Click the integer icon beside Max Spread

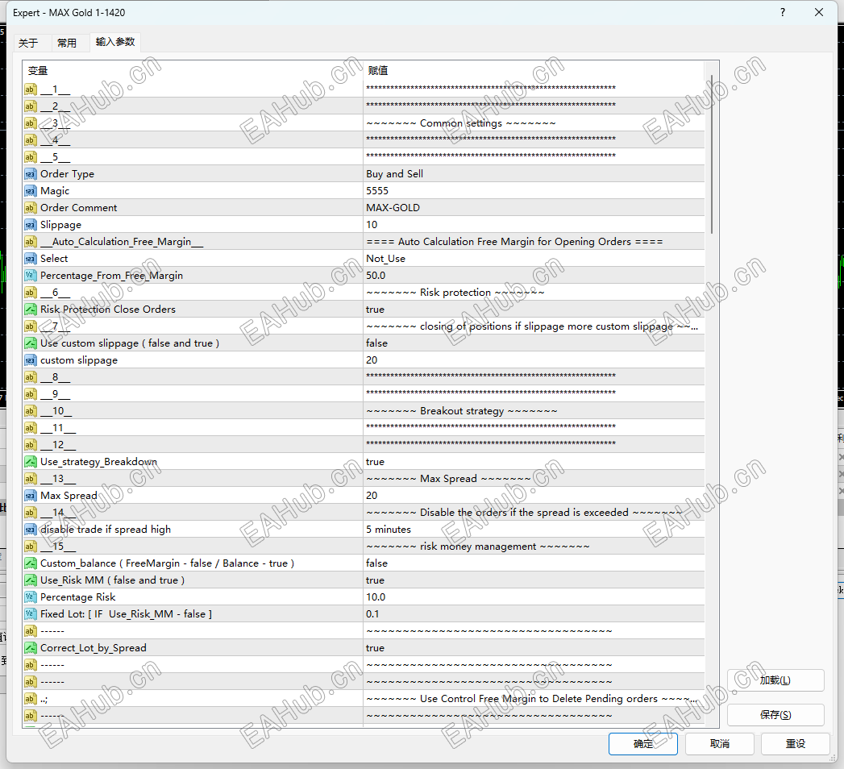(31, 496)
